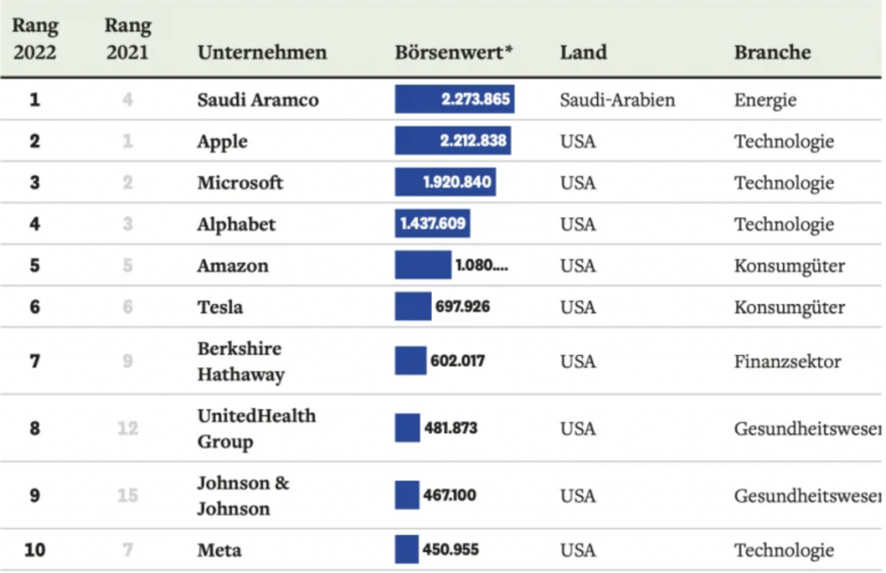The width and height of the screenshot is (886, 573).
Task: Click the Land column header
Action: pyautogui.click(x=582, y=52)
